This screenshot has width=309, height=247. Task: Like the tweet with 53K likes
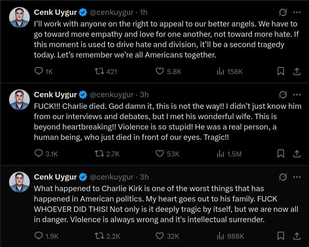[160, 154]
